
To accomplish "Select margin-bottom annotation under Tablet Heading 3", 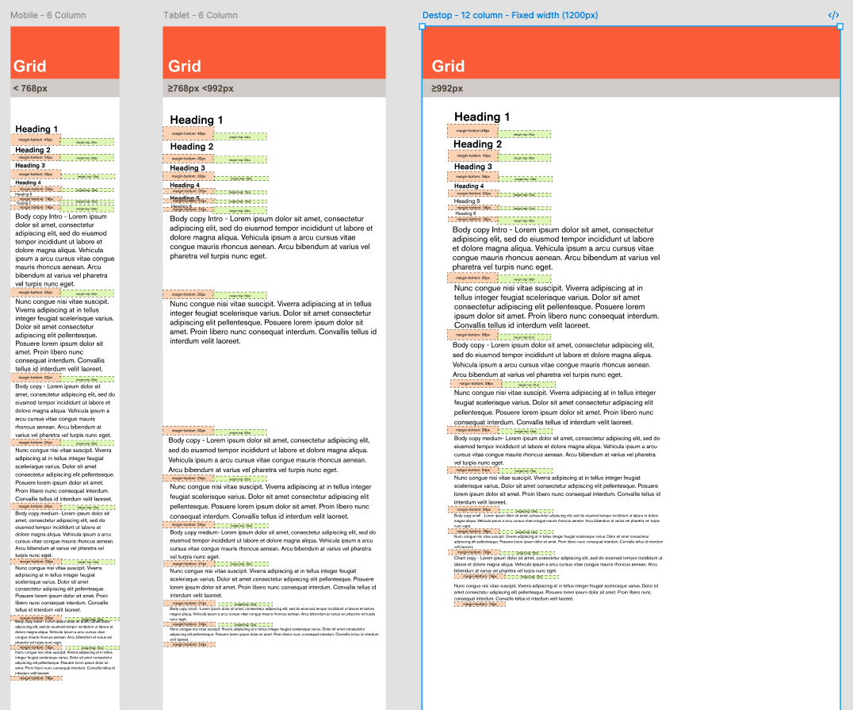I will pos(188,176).
